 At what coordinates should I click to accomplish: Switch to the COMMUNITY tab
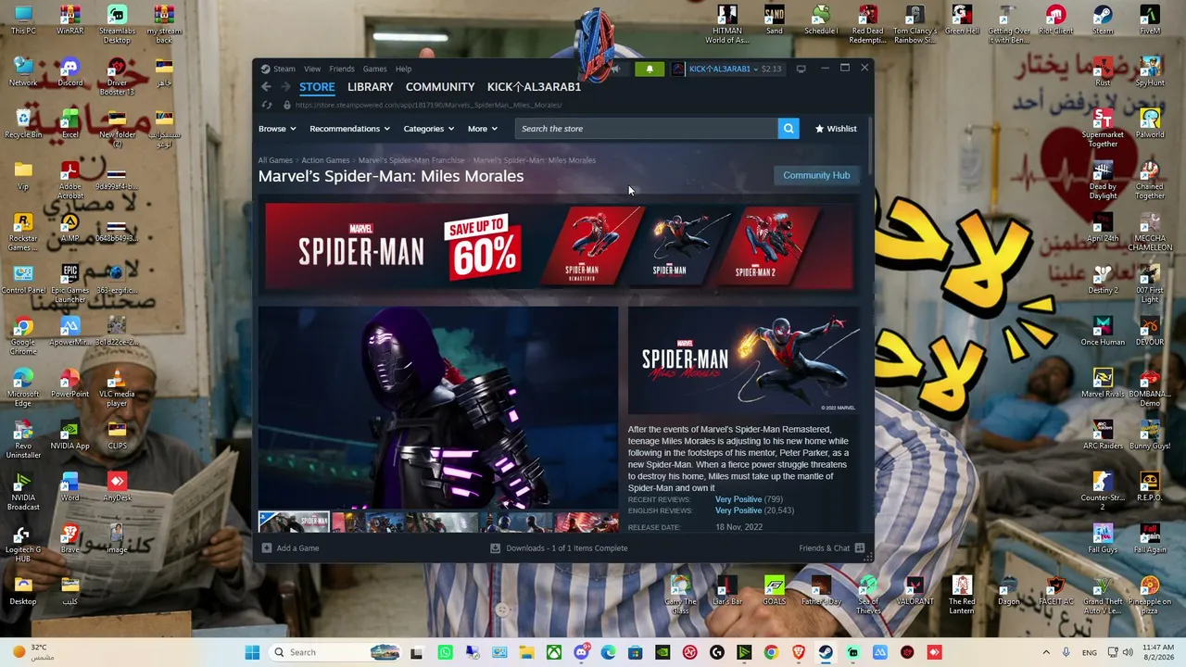[440, 87]
